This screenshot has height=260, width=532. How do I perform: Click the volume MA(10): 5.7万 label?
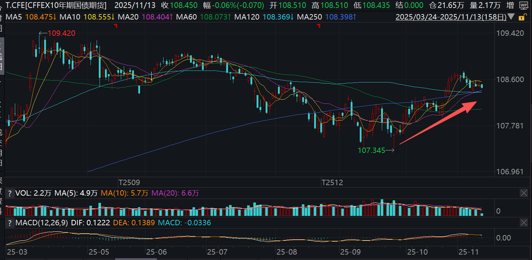tap(124, 193)
